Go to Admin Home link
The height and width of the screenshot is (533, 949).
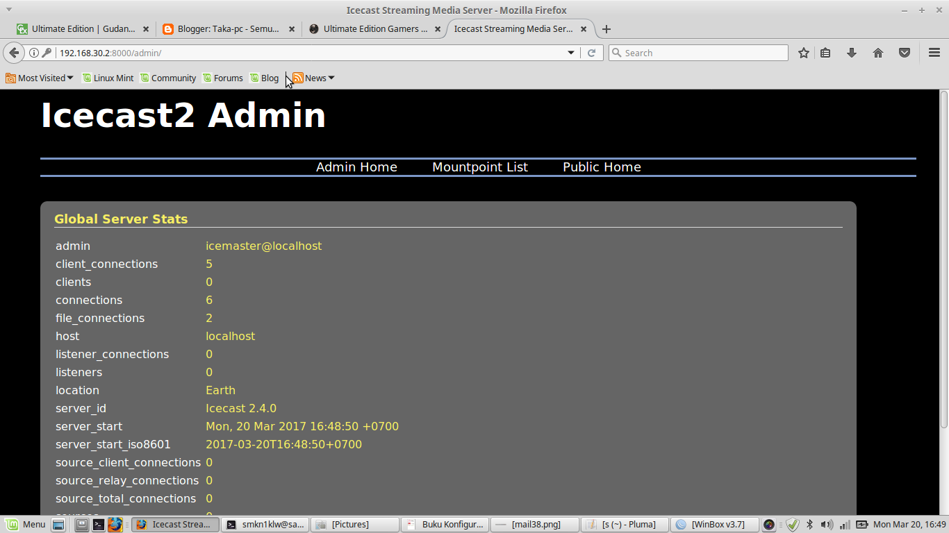click(356, 167)
